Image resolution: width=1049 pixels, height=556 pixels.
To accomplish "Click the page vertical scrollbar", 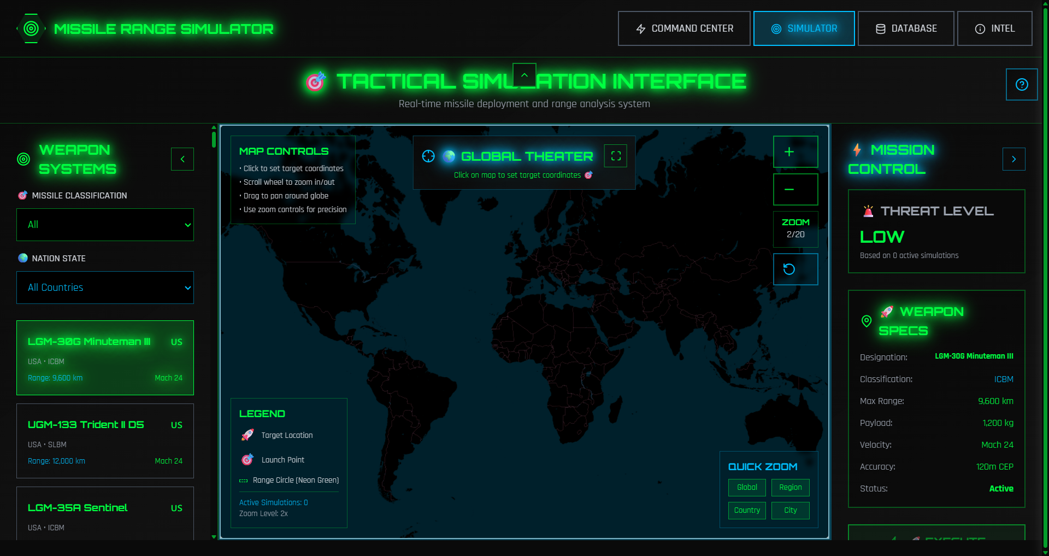I will [1045, 278].
